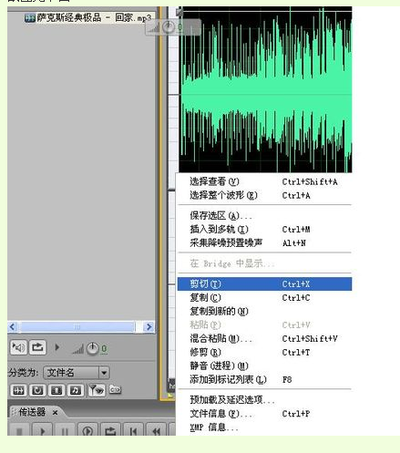Switch to the 传送器 tab
The height and width of the screenshot is (453, 400).
32,412
